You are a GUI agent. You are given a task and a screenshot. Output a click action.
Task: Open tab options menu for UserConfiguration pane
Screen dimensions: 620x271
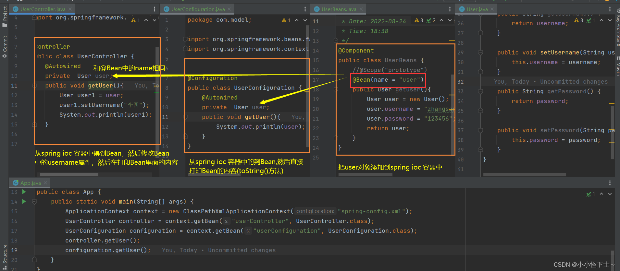[305, 9]
